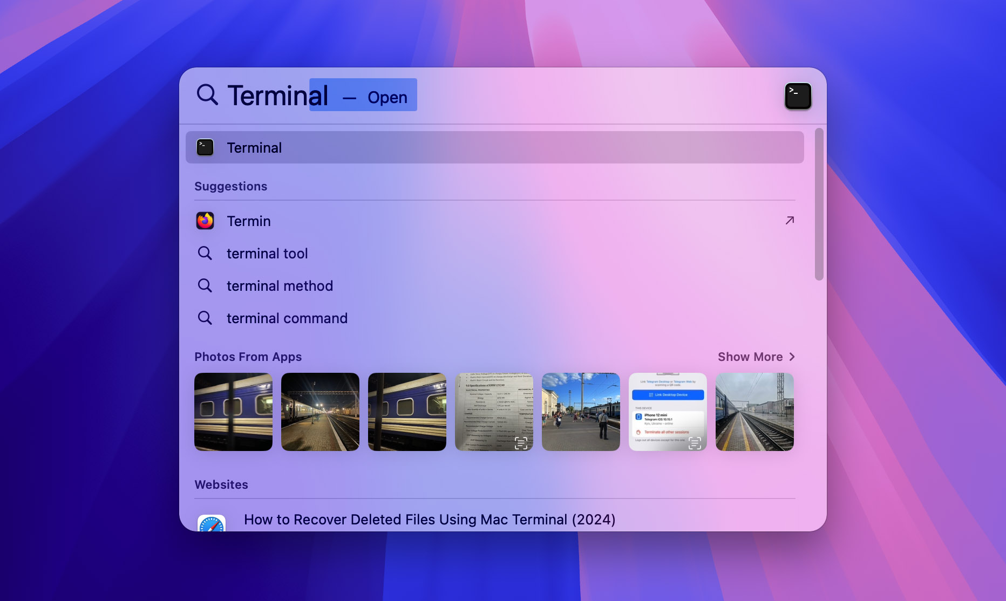
Task: Open How to Recover Deleted Files website result
Action: [x=430, y=519]
